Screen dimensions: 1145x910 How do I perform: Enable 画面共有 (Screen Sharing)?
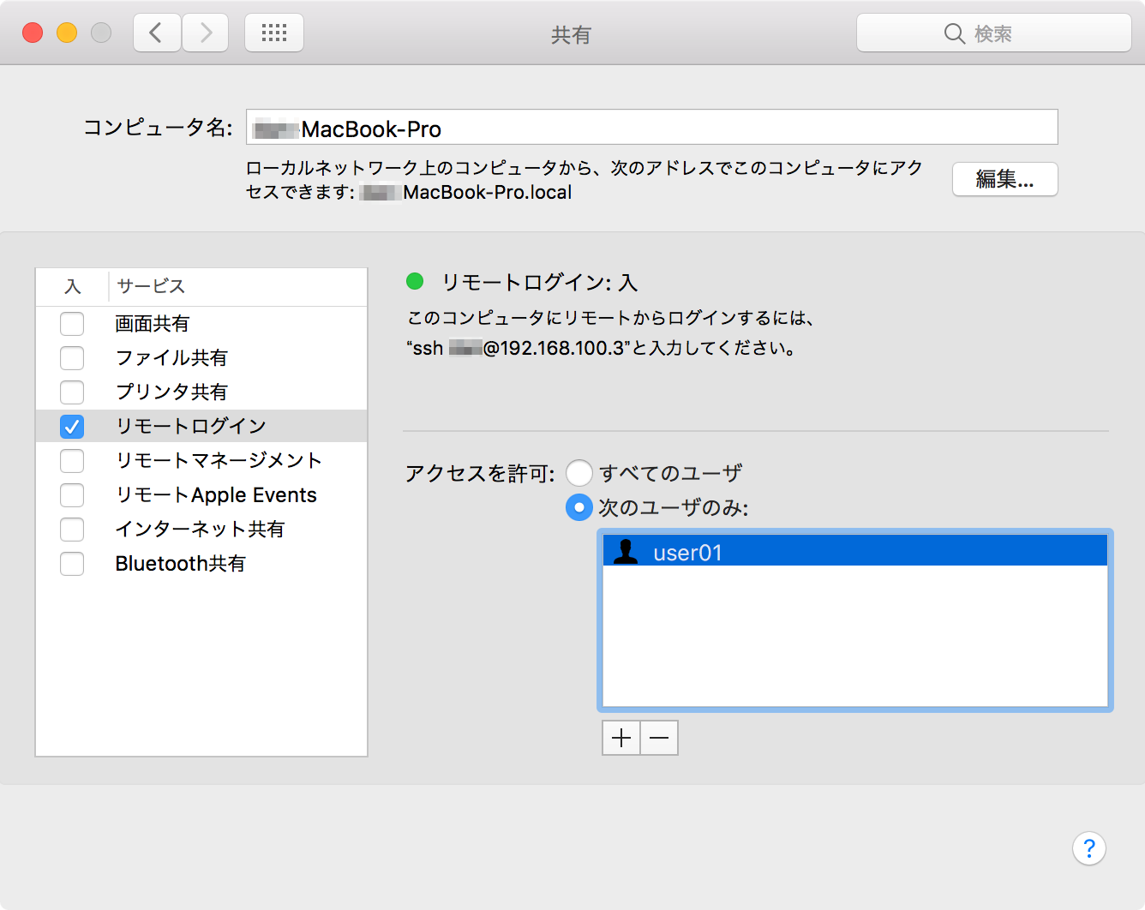click(72, 323)
